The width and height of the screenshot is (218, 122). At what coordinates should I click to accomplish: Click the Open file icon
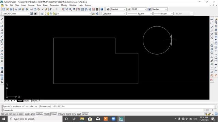pos(7,9)
